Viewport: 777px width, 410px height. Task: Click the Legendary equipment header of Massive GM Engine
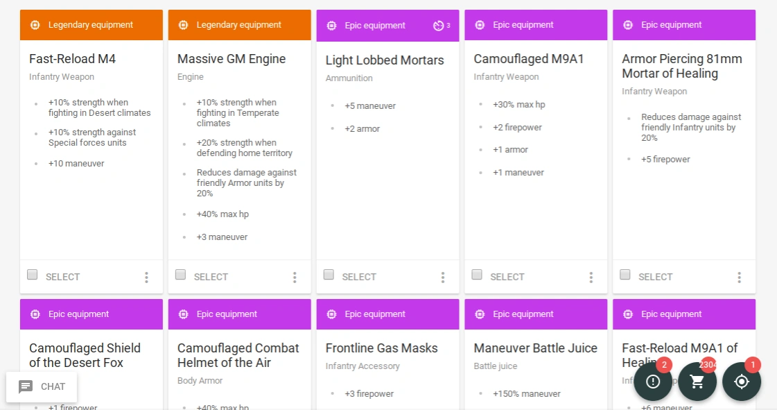point(239,25)
